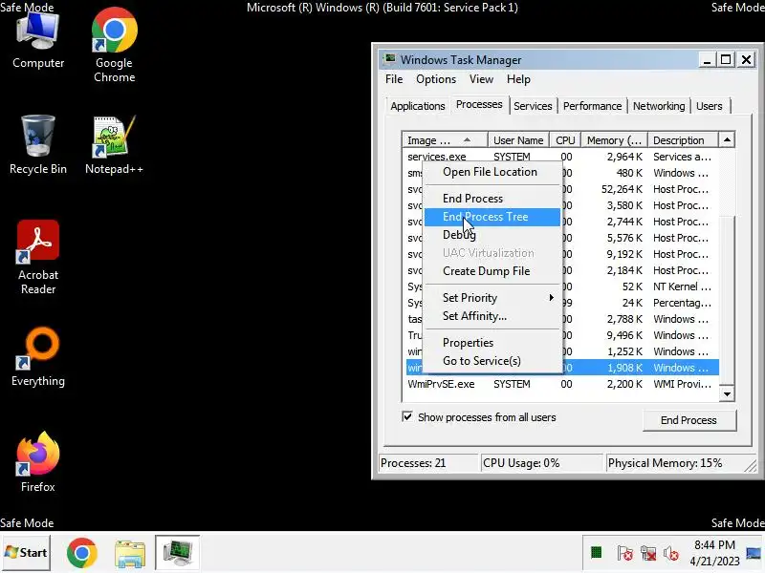
Task: Click Physical Memory: 15% status entry
Action: (x=679, y=463)
